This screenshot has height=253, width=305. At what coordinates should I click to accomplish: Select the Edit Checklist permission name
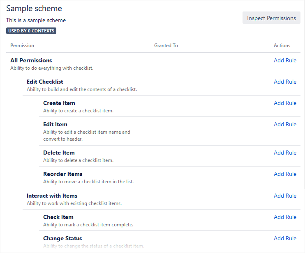tap(45, 82)
